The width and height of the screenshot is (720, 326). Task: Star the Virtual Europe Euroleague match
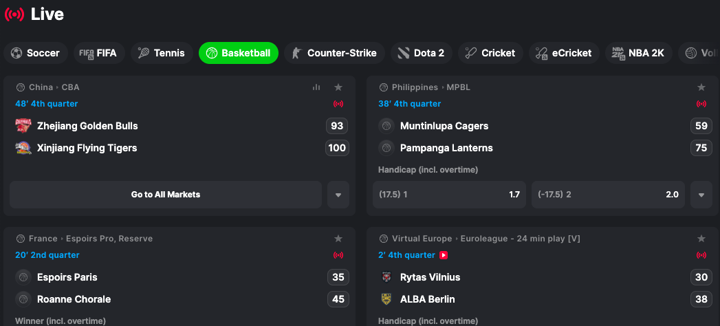[x=701, y=239]
